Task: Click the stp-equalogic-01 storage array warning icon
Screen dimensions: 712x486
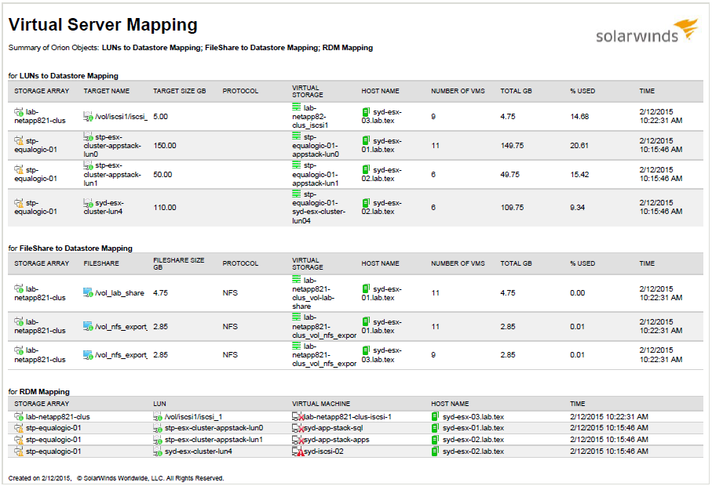Action: 16,142
